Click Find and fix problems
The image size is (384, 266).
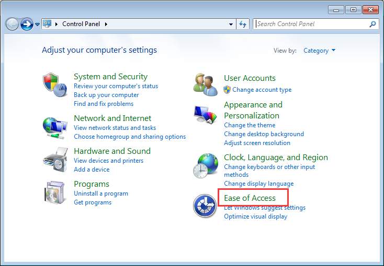tap(104, 104)
